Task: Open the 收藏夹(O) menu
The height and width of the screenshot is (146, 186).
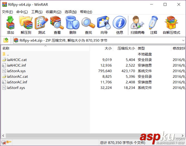Action: click(53, 12)
